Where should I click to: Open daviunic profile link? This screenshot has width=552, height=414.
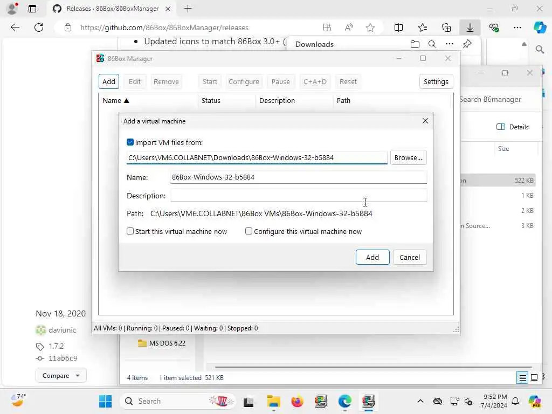tap(62, 330)
